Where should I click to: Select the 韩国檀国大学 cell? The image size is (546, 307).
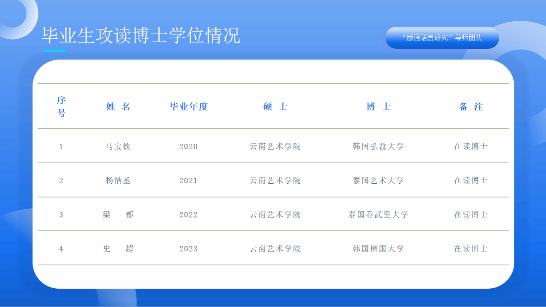[x=378, y=249]
